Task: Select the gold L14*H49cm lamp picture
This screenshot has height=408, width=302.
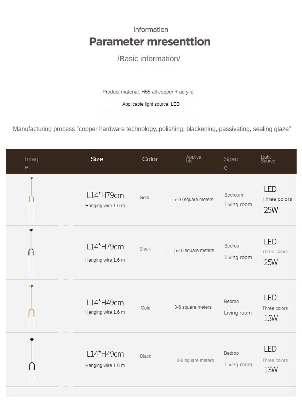Action: [31, 306]
